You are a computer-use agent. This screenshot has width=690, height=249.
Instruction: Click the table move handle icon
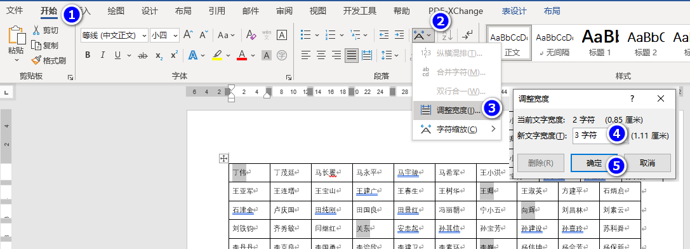point(223,158)
